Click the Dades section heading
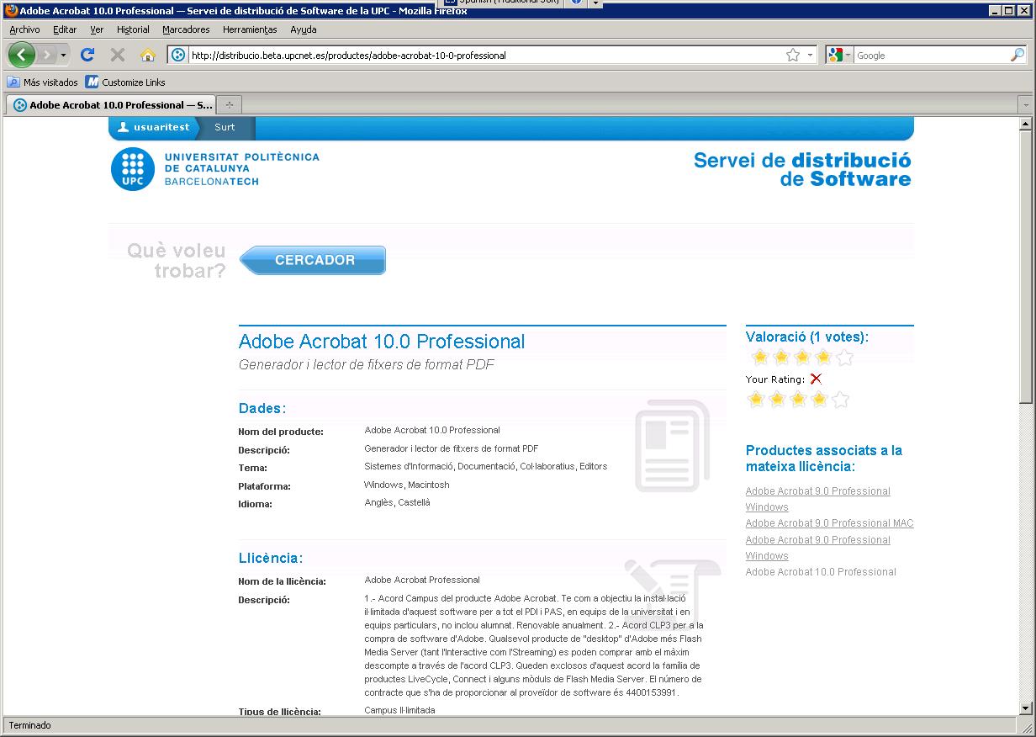The image size is (1036, 737). point(262,409)
